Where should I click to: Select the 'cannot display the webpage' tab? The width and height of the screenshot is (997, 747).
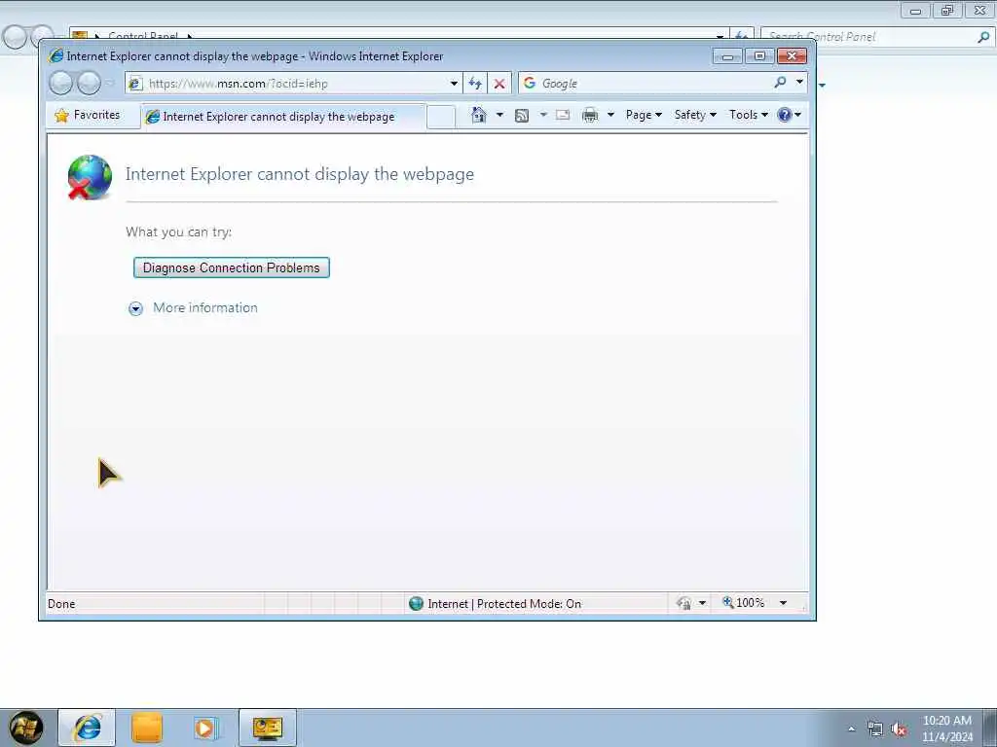pos(283,117)
